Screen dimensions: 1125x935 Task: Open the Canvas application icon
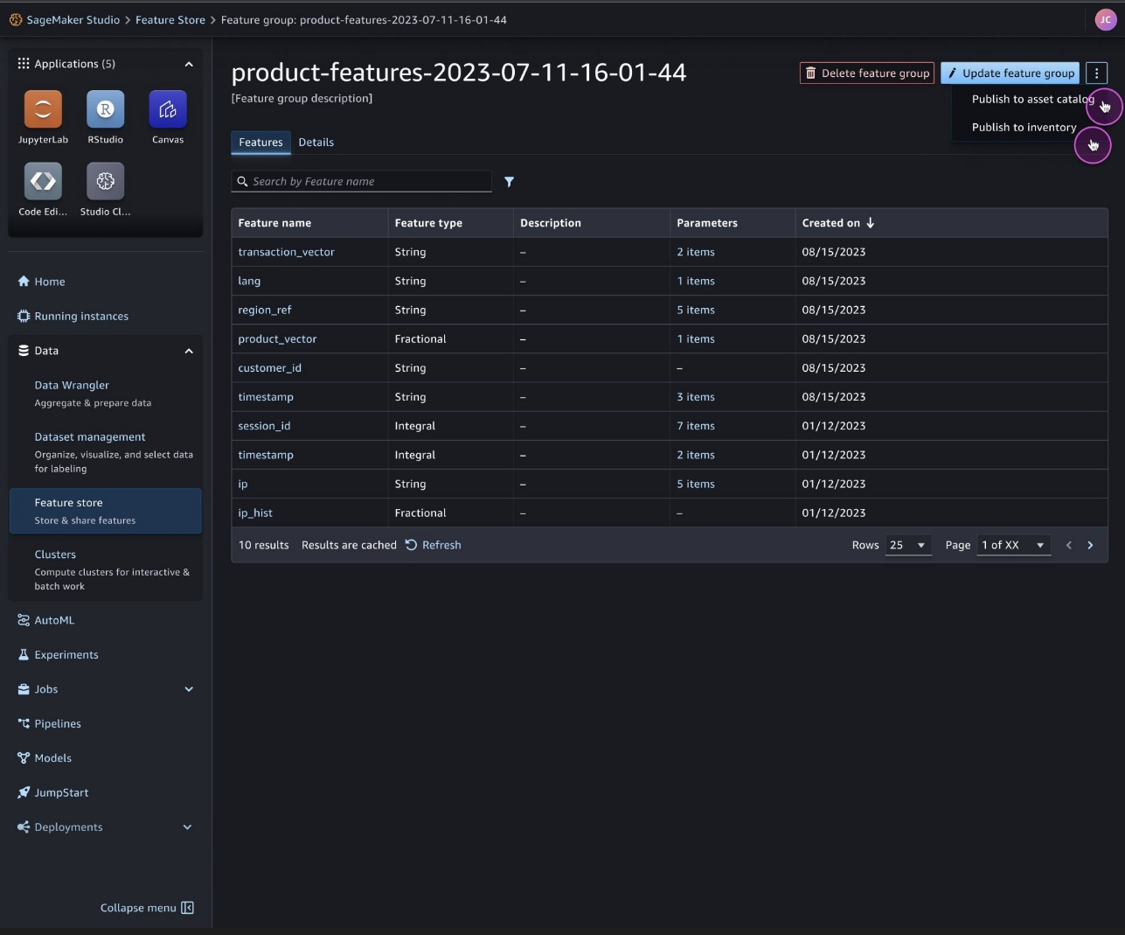click(x=168, y=109)
